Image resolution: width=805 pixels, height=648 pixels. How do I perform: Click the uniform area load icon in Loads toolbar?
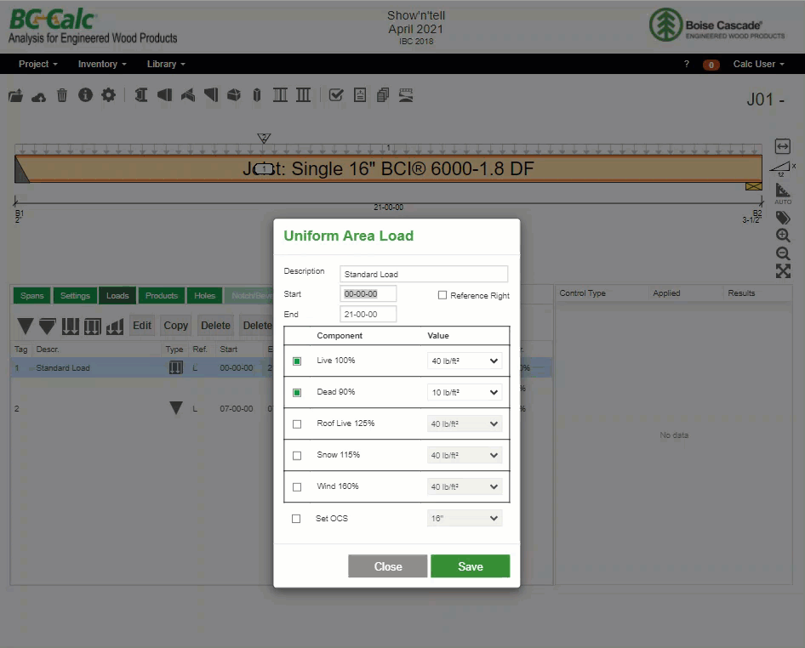(x=93, y=326)
